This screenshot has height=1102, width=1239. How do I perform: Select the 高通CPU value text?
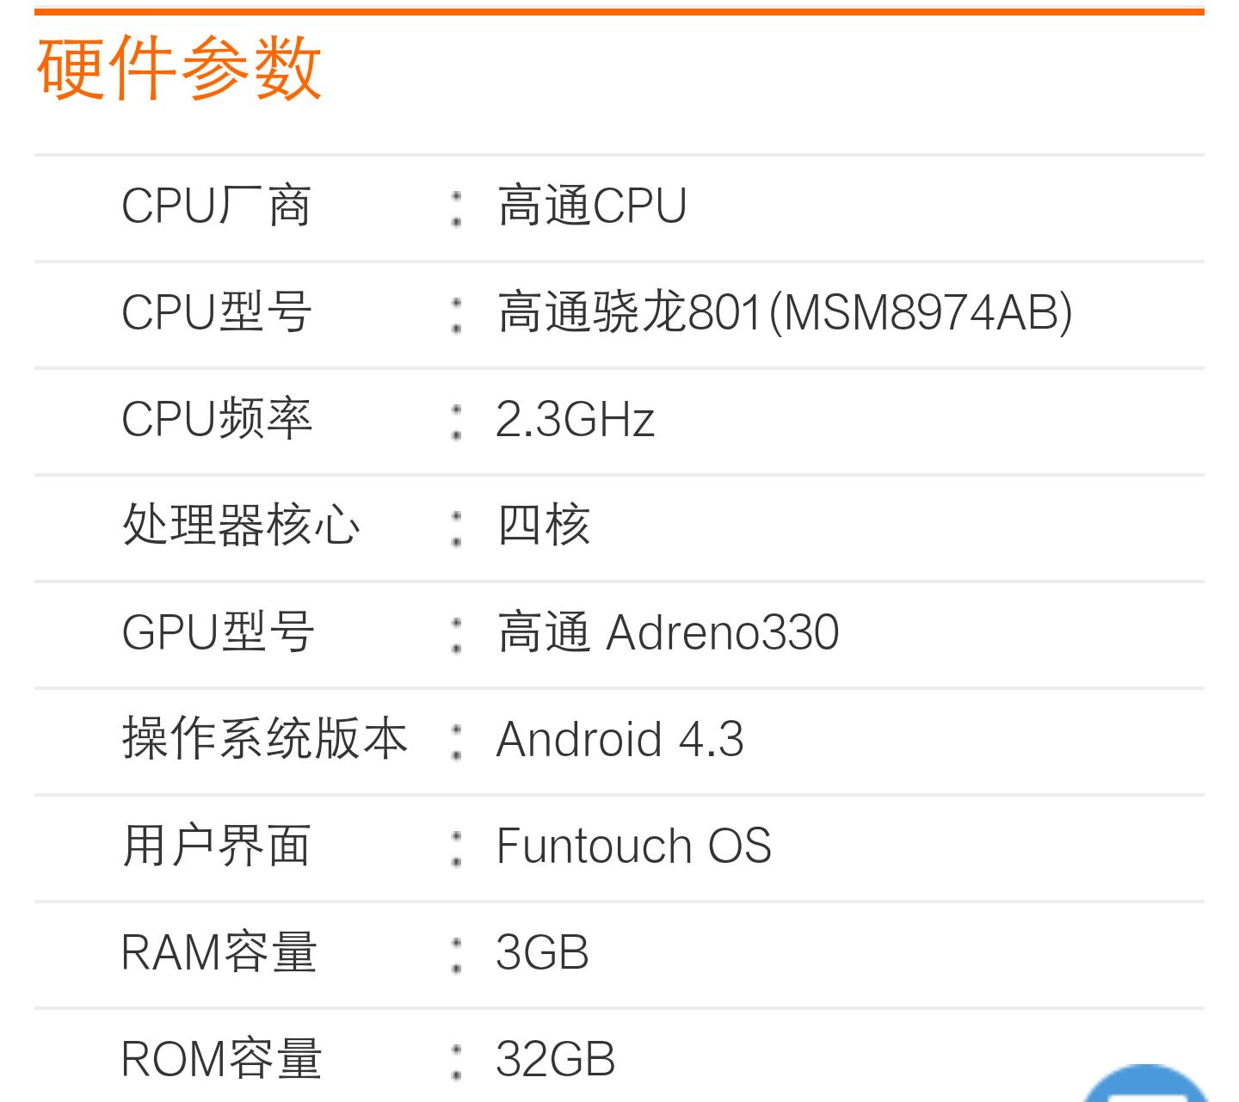click(x=592, y=206)
